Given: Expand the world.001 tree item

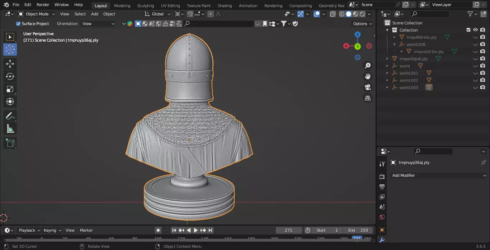Looking at the screenshot, I should [387, 73].
